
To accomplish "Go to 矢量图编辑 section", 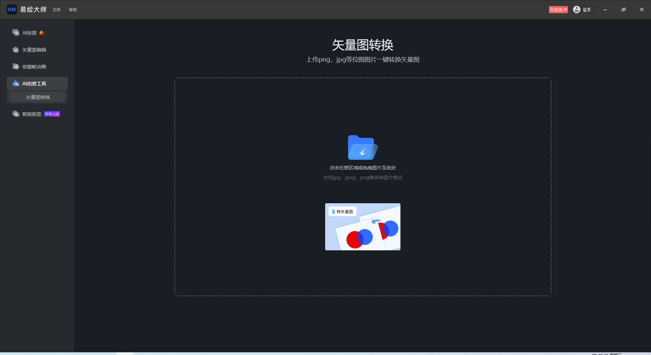I will pos(37,50).
